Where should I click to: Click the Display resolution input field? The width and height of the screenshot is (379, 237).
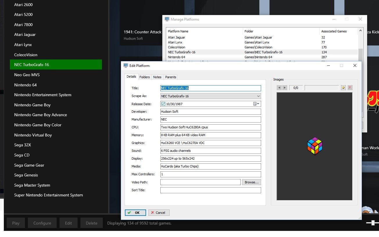211,158
